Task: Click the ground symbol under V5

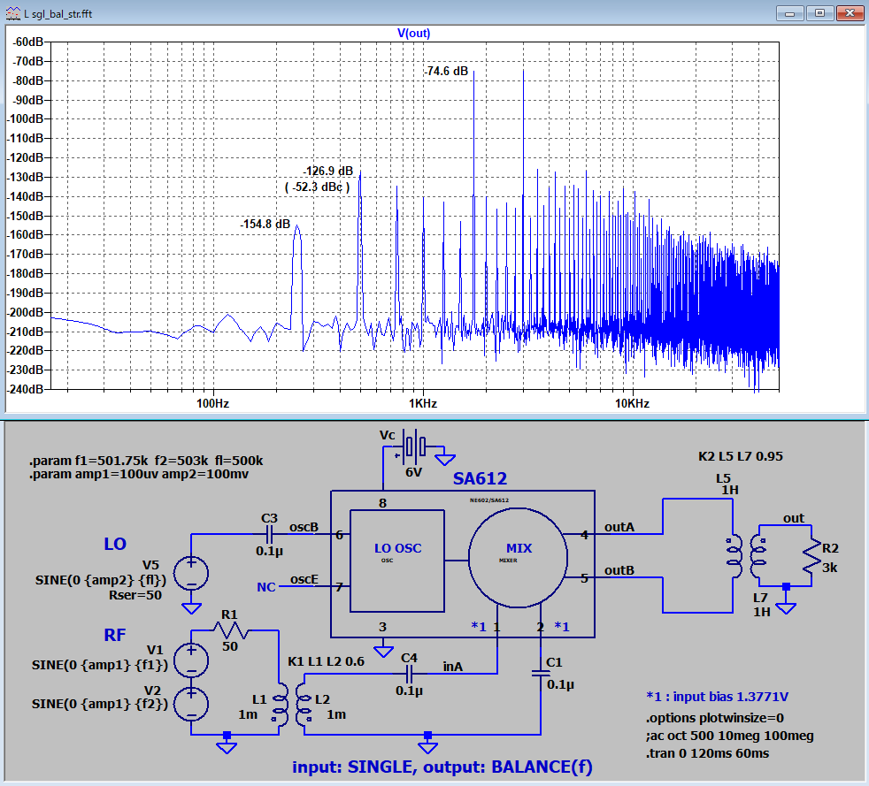Action: point(191,608)
